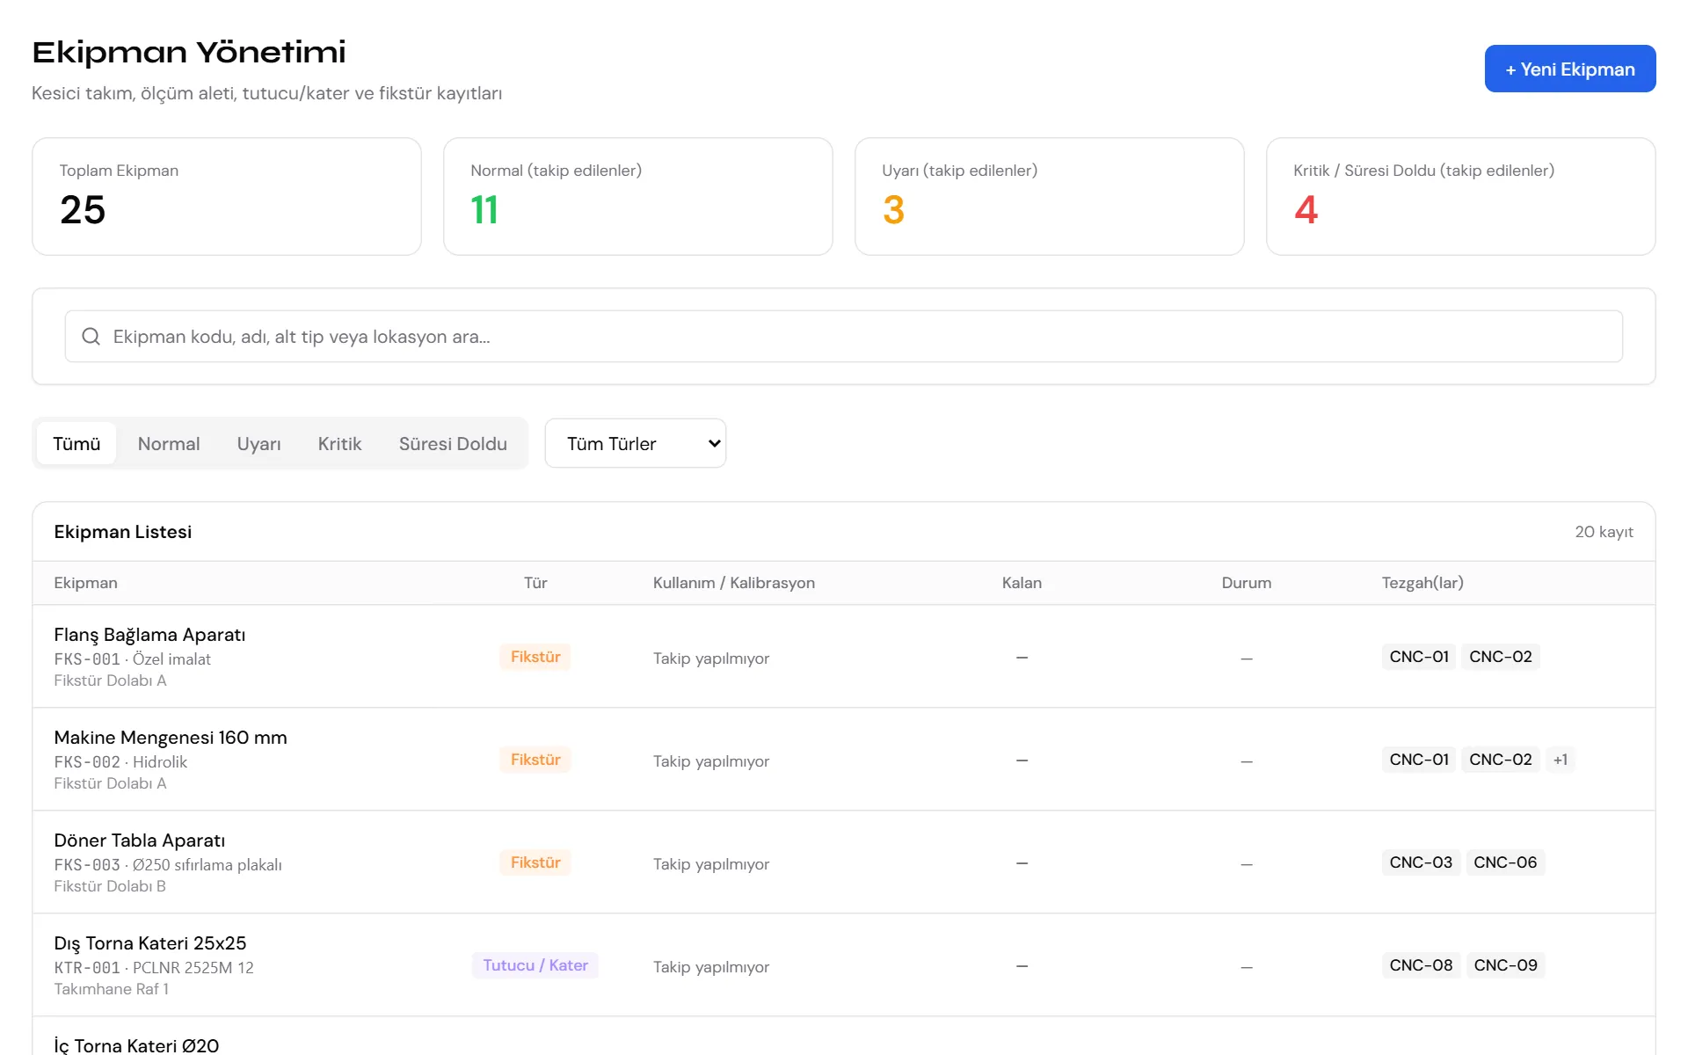Click the Tutucu / Kater tag
This screenshot has width=1688, height=1055.
coord(535,965)
